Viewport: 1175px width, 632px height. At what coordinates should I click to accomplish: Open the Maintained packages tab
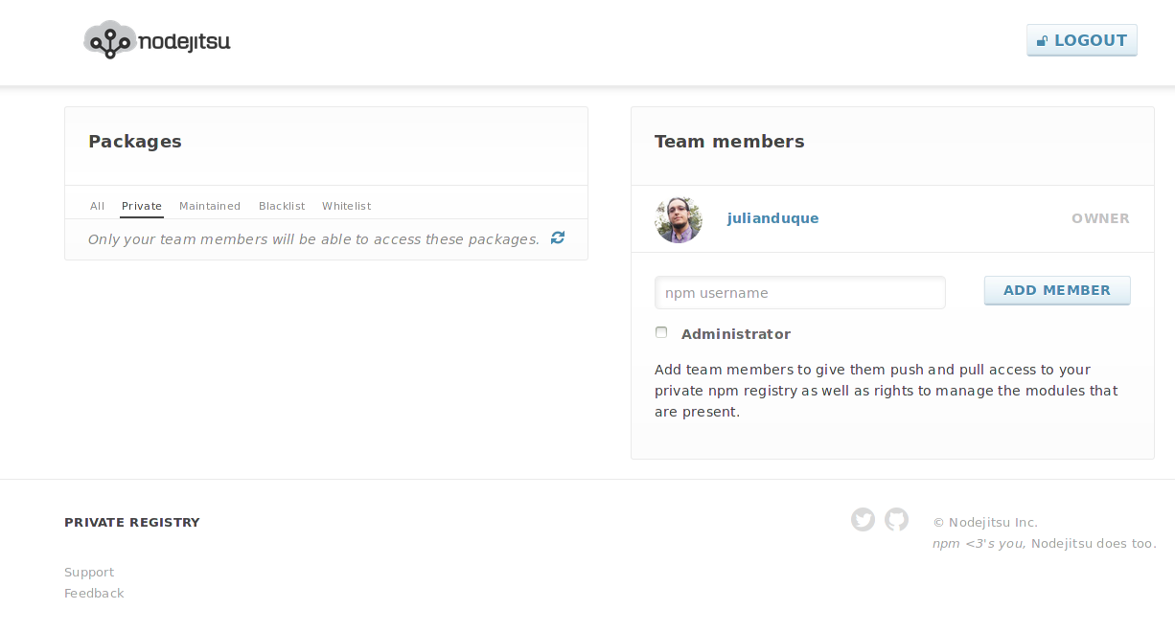point(210,206)
